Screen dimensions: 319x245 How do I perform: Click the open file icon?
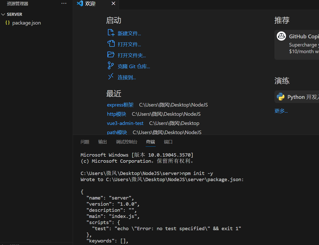[111, 44]
